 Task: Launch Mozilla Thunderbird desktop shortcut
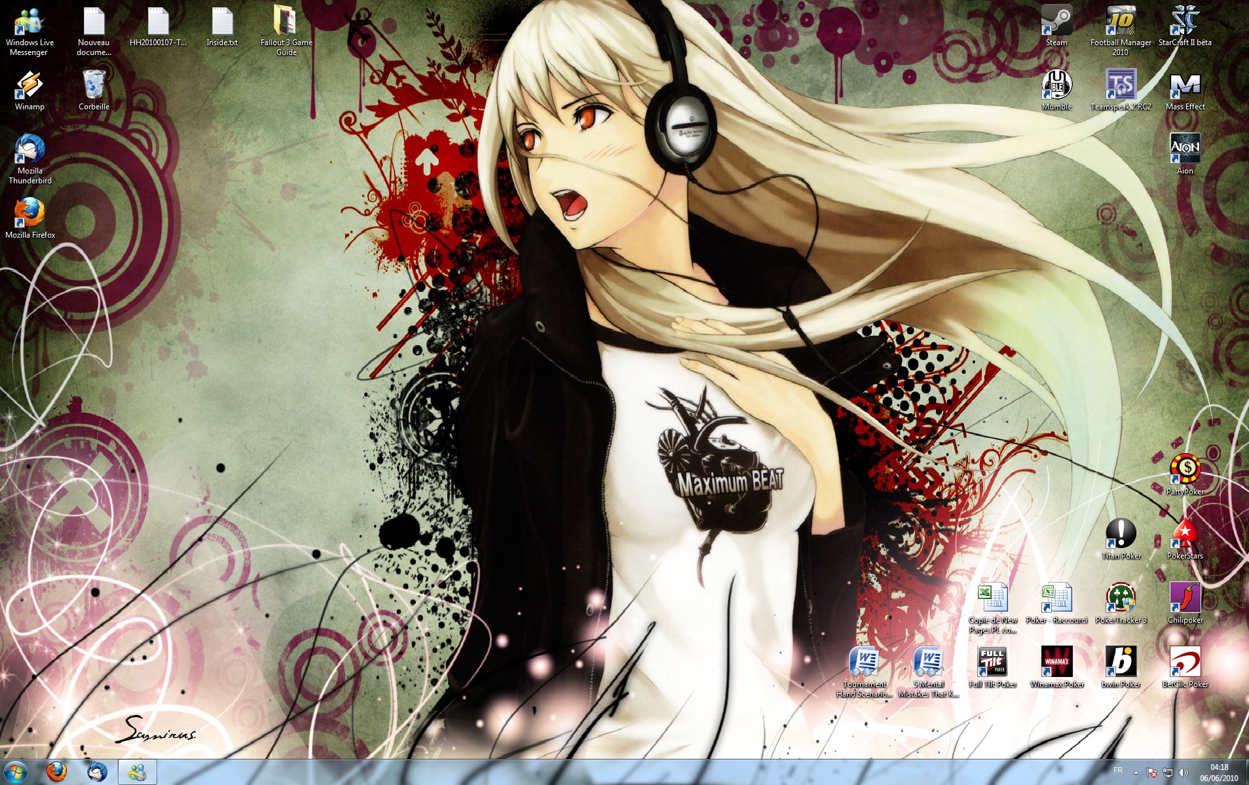29,160
